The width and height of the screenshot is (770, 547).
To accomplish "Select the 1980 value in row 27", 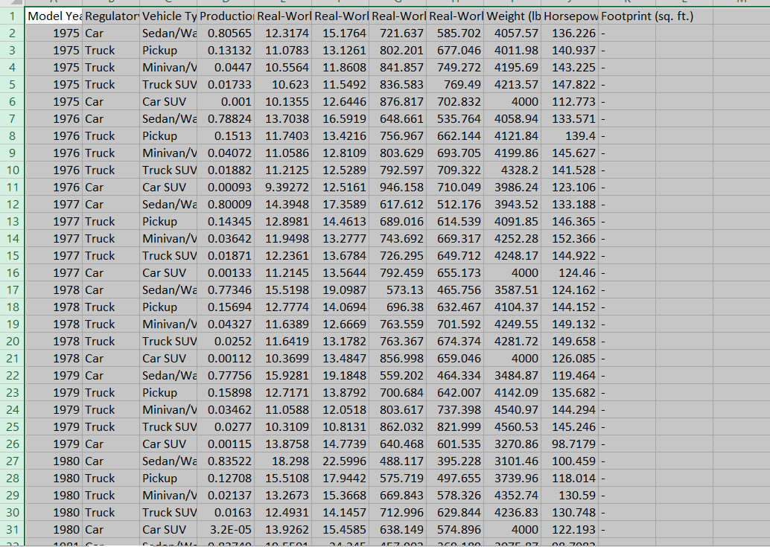I will point(54,461).
